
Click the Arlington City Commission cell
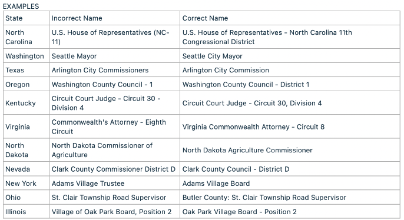tap(290, 70)
